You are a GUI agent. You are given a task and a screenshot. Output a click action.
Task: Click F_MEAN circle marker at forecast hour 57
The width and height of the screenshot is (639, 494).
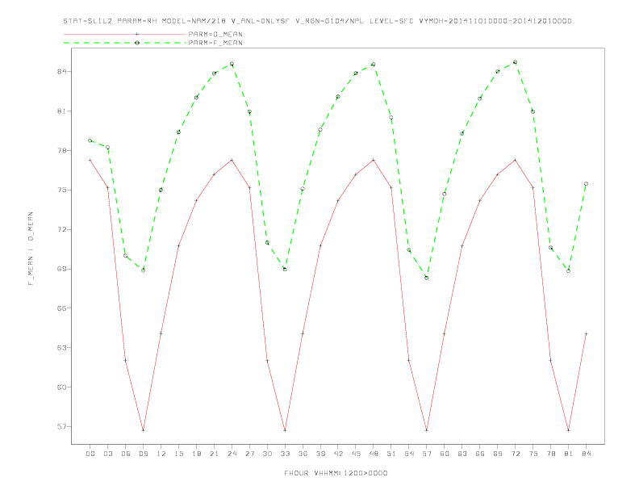[427, 278]
